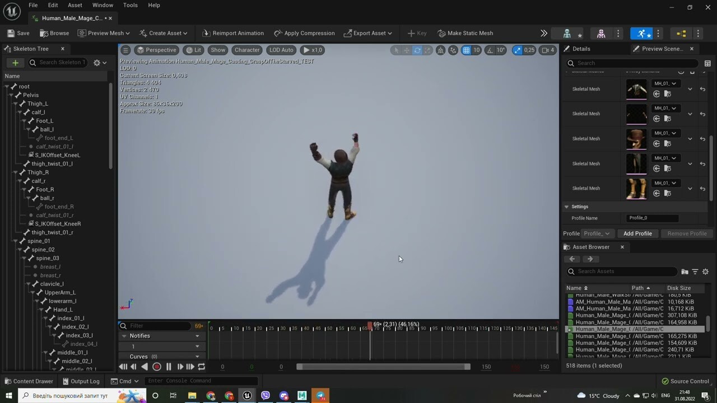Toggle animation loop playback

[202, 367]
